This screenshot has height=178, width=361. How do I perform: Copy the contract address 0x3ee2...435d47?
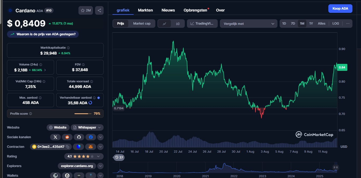(68, 147)
